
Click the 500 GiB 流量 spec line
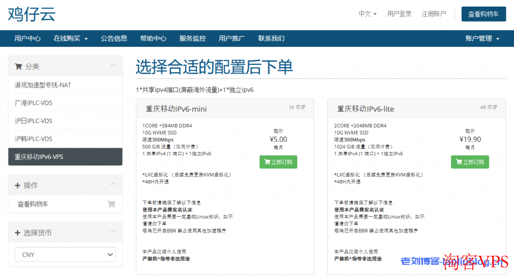tap(170, 147)
